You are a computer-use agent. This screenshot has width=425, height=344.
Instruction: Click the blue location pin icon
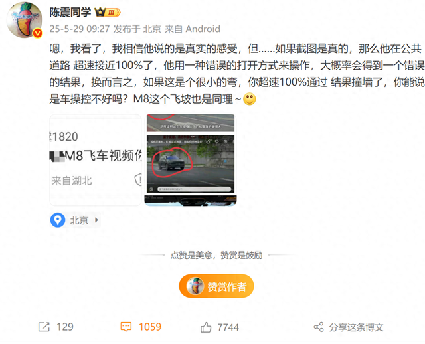tap(58, 220)
